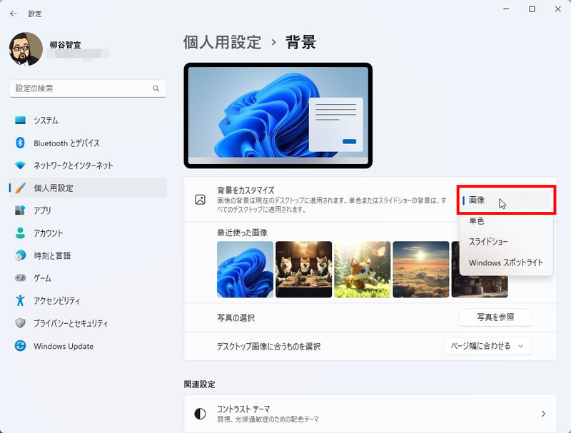The width and height of the screenshot is (571, 433).
Task: Select the Shiba dogs dinner thumbnail
Action: tap(304, 269)
